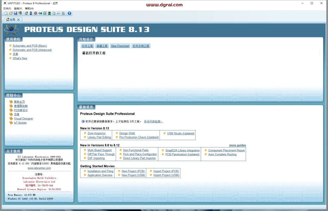Open Auto Complete Routing guide
Screen dimensions: 328x211
[222, 154]
